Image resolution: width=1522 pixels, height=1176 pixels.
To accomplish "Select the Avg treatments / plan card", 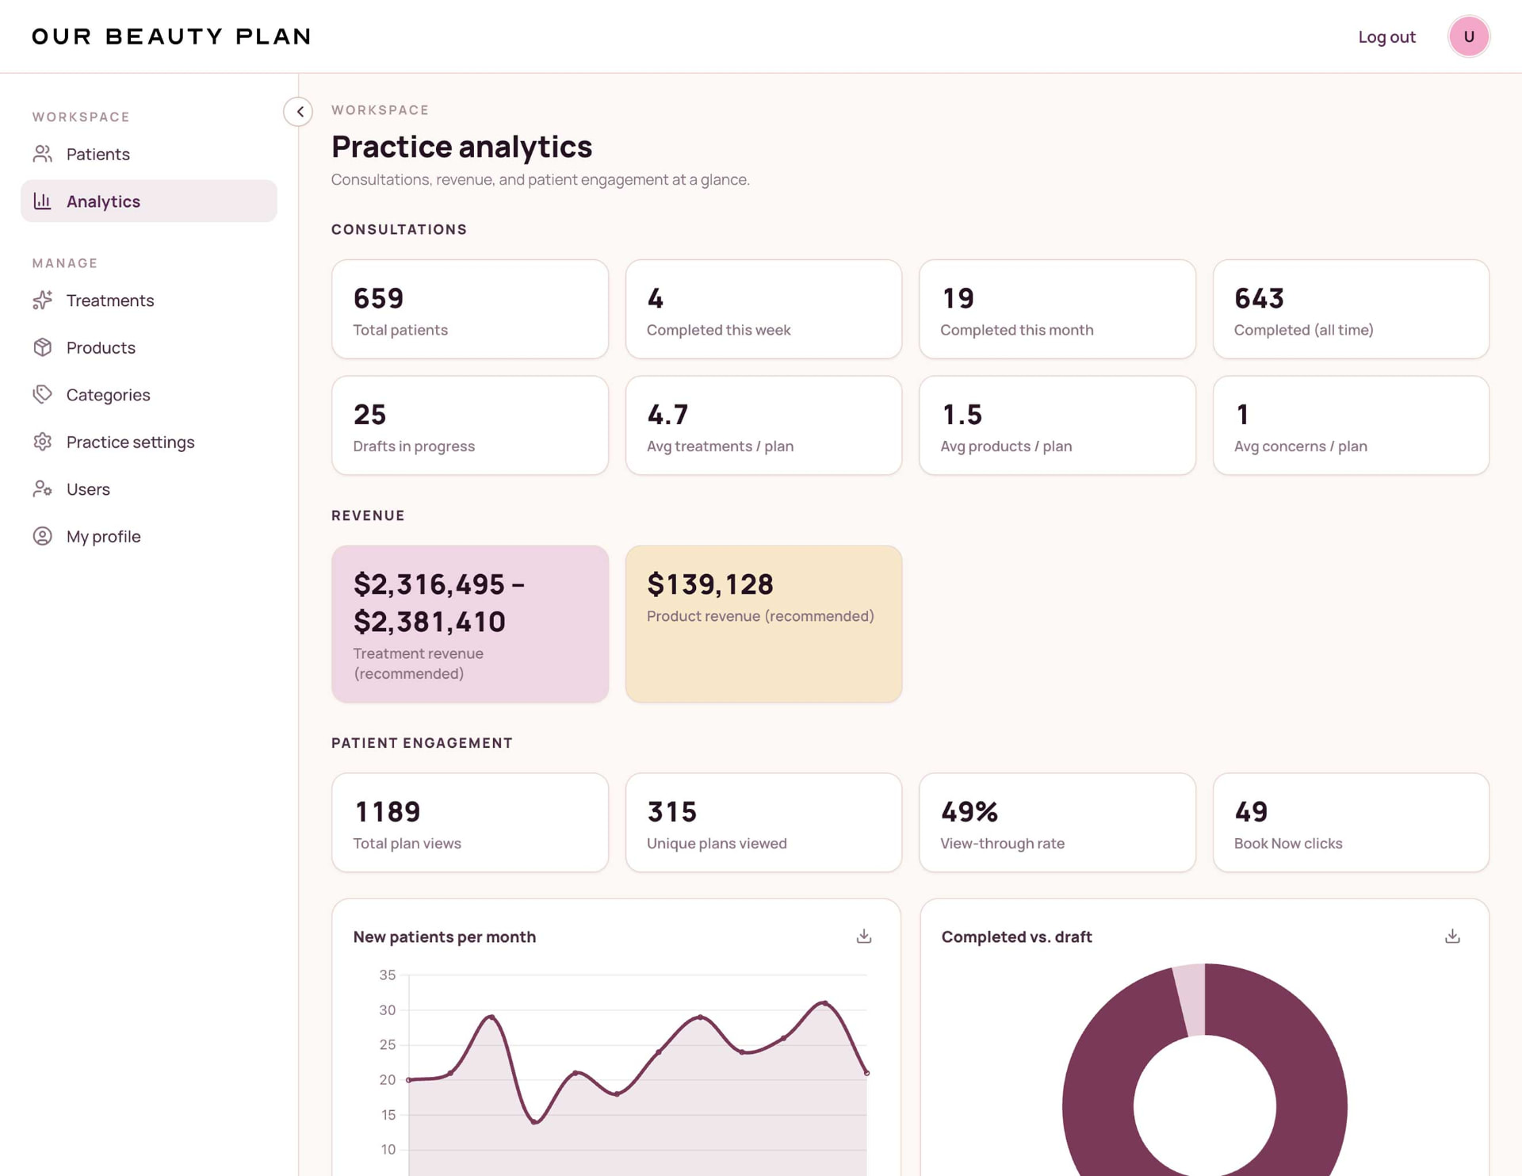I will (763, 426).
